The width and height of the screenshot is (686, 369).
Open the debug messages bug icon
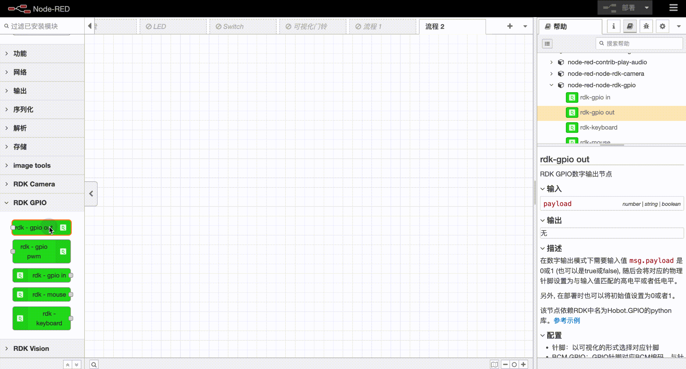tap(646, 26)
